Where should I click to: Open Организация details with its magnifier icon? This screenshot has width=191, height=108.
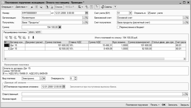87,18
